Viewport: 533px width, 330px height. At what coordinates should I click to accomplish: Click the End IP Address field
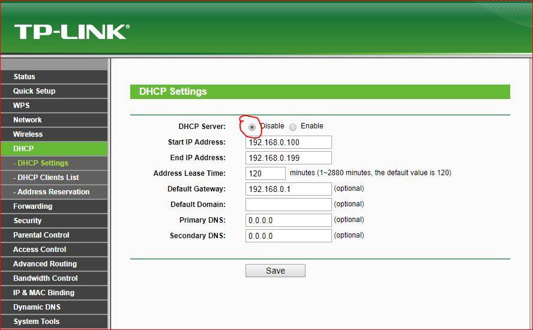(x=288, y=158)
